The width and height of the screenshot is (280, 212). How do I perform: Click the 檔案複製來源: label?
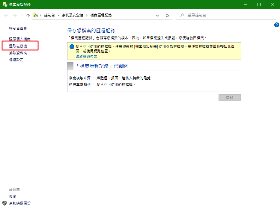80,78
